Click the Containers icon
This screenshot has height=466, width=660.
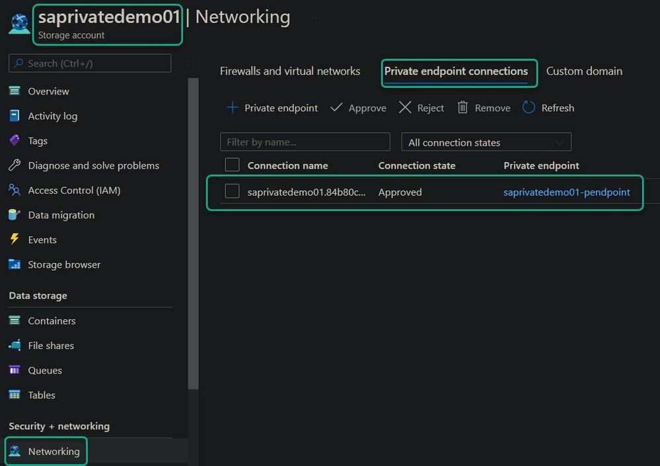(x=15, y=321)
